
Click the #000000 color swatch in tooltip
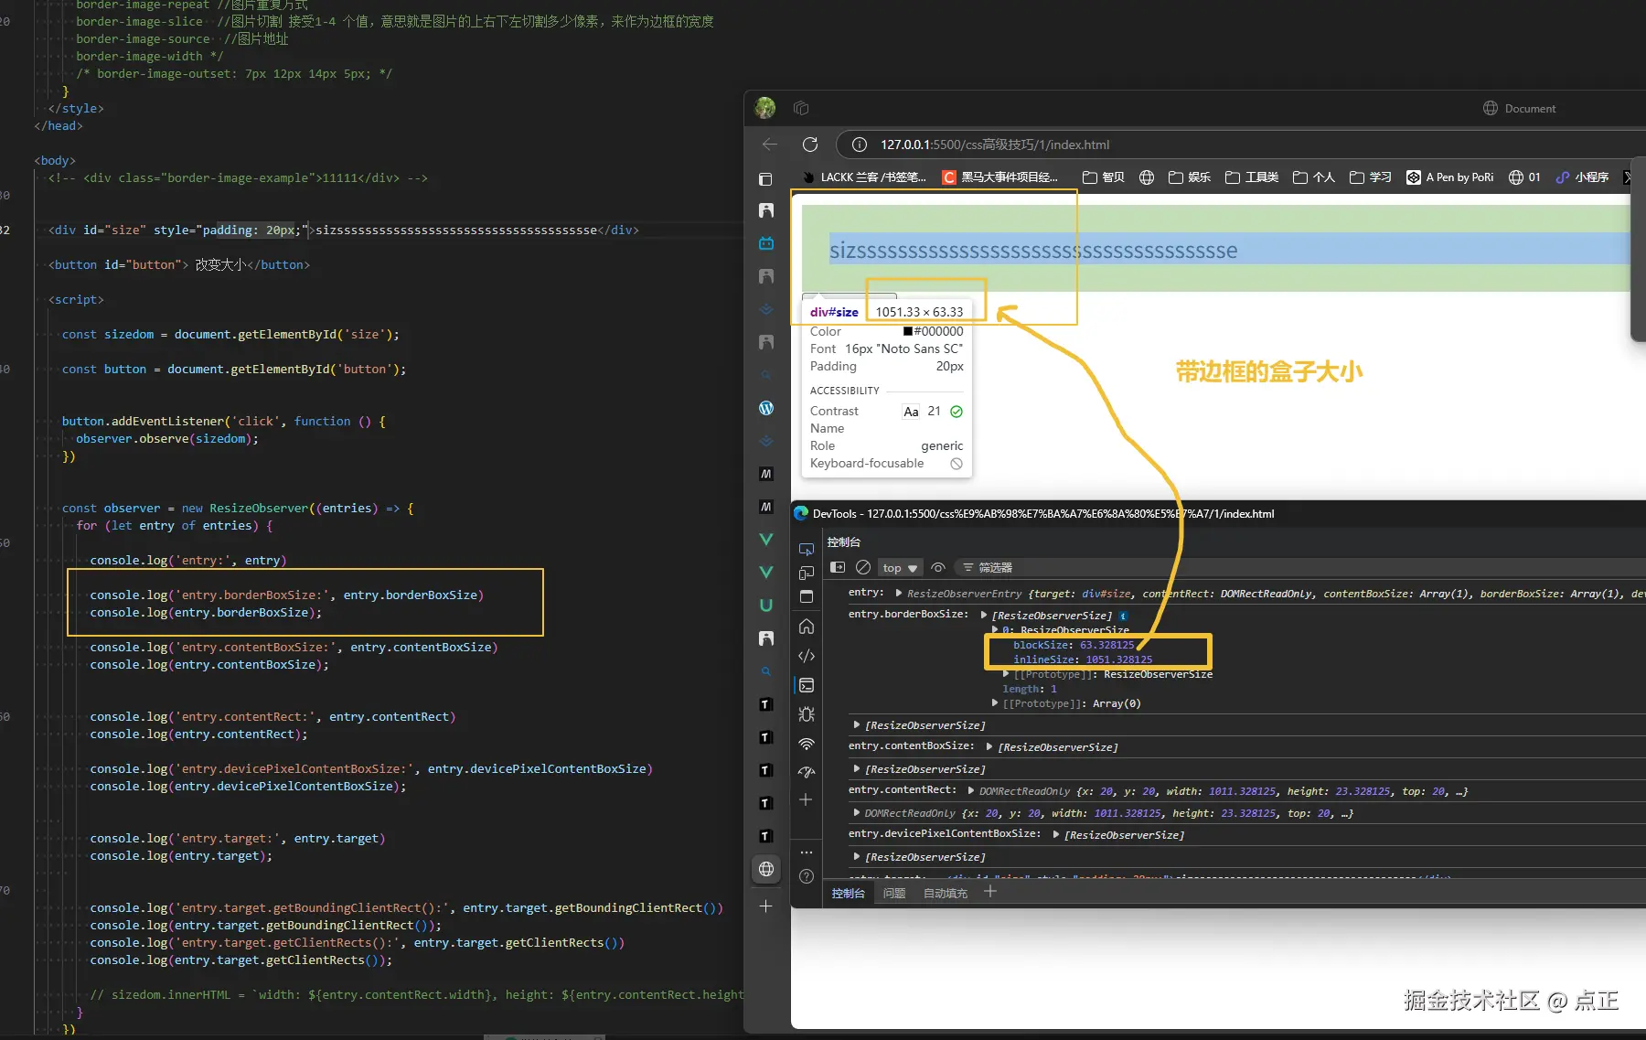tap(908, 332)
